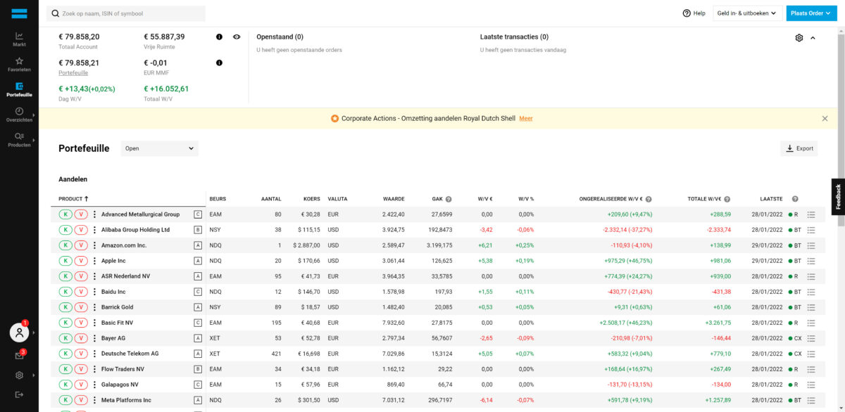Open the three-dot menu for Flow Traders NV
This screenshot has width=845, height=412.
click(x=94, y=369)
